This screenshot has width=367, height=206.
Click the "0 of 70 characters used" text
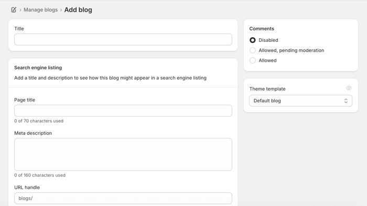point(39,121)
